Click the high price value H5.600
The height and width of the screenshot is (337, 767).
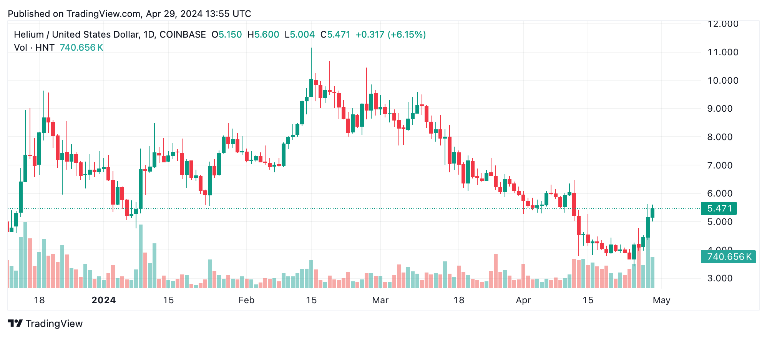[263, 35]
